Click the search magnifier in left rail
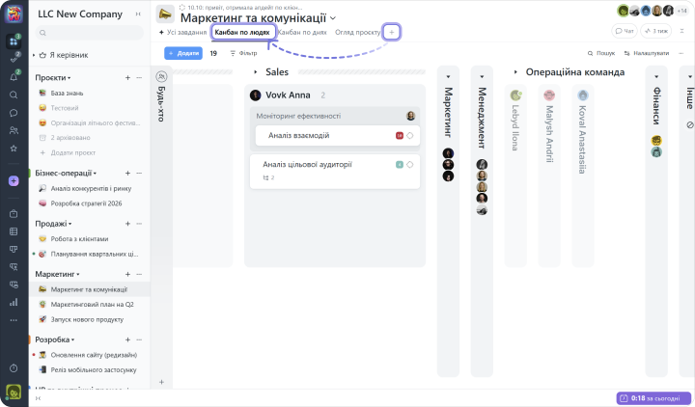This screenshot has height=407, width=695. pos(14,95)
